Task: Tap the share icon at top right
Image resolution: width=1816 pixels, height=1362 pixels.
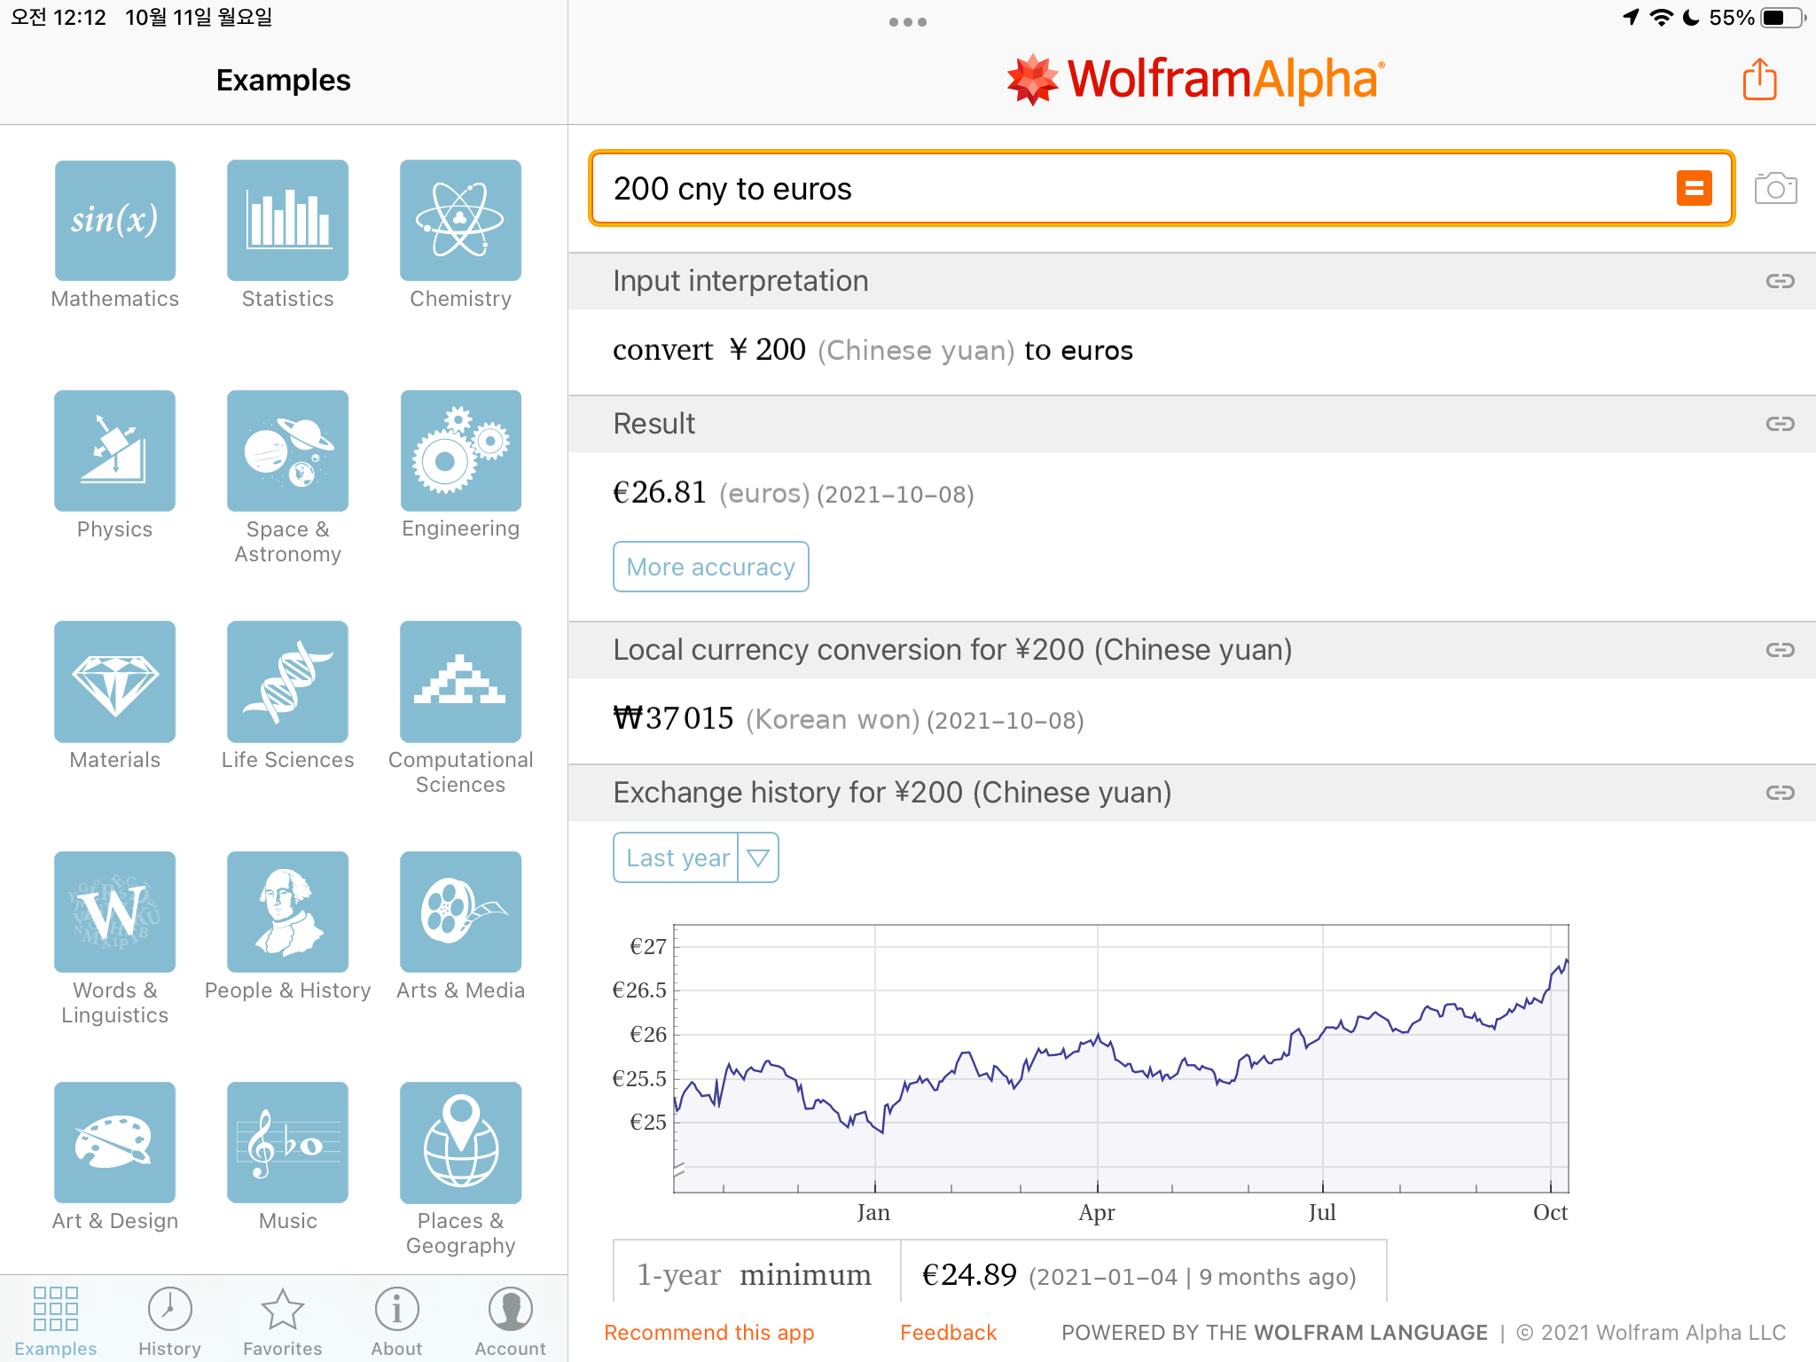Action: click(1759, 81)
